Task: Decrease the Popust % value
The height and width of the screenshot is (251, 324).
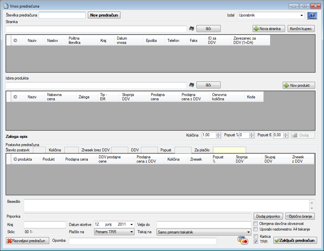Action: [x=251, y=137]
